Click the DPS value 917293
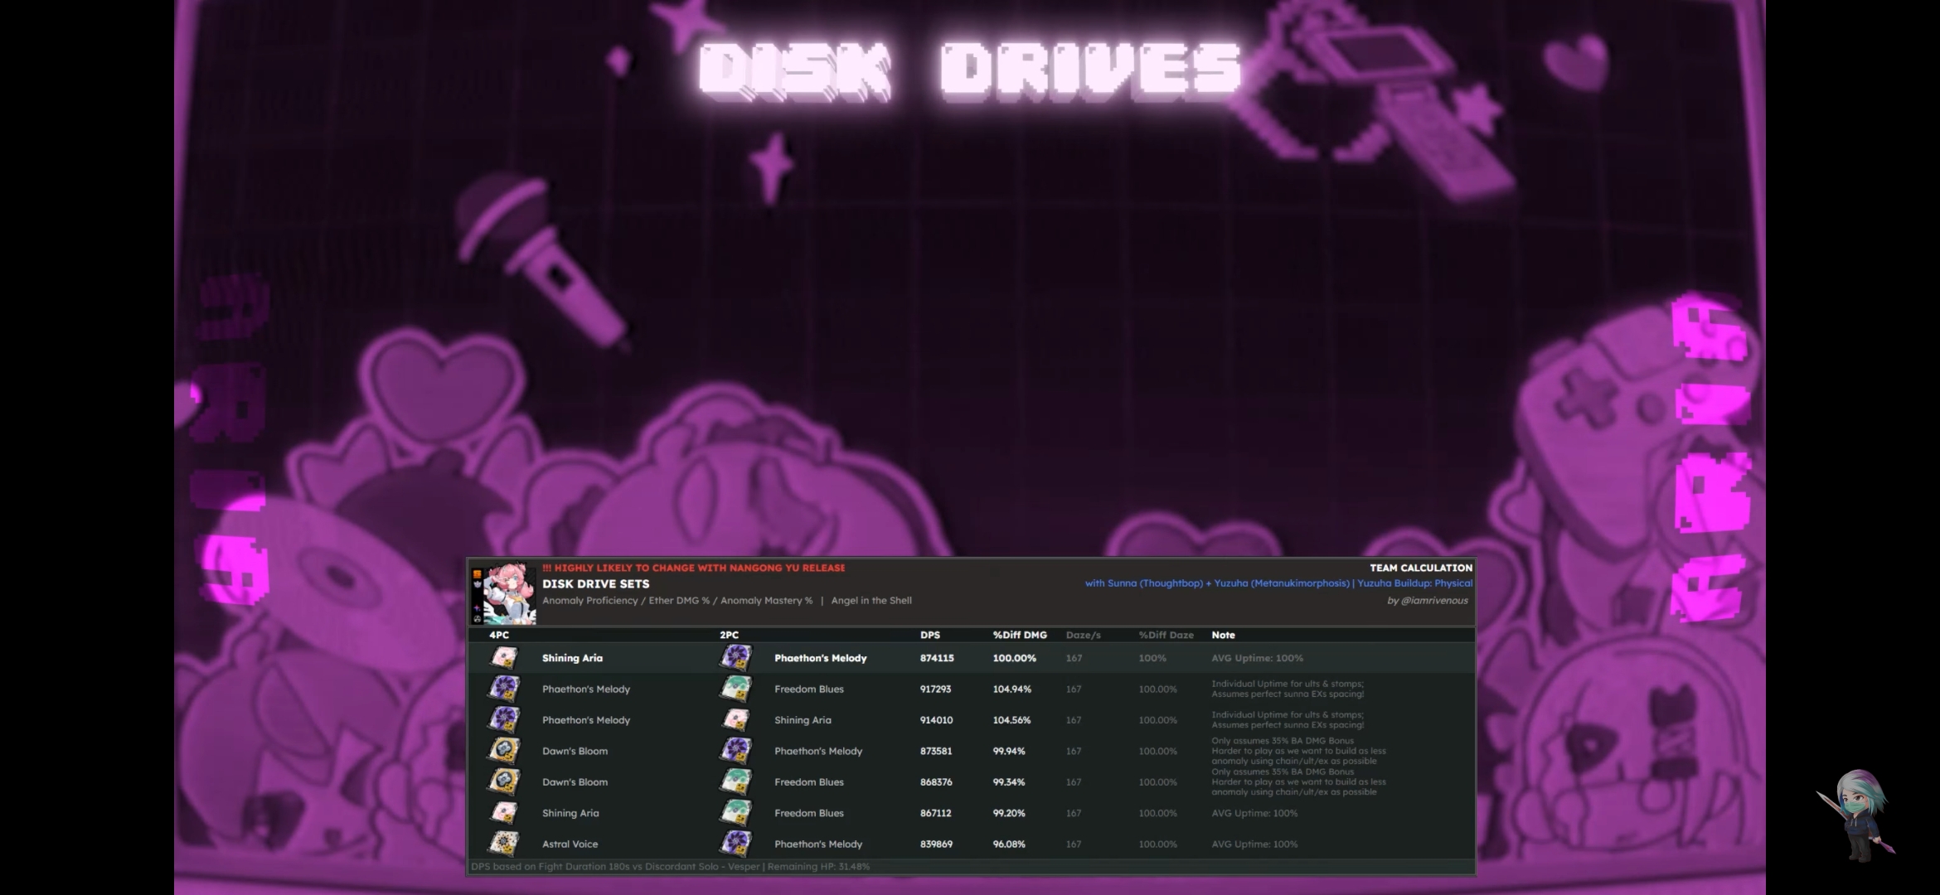The image size is (1940, 895). (x=935, y=689)
